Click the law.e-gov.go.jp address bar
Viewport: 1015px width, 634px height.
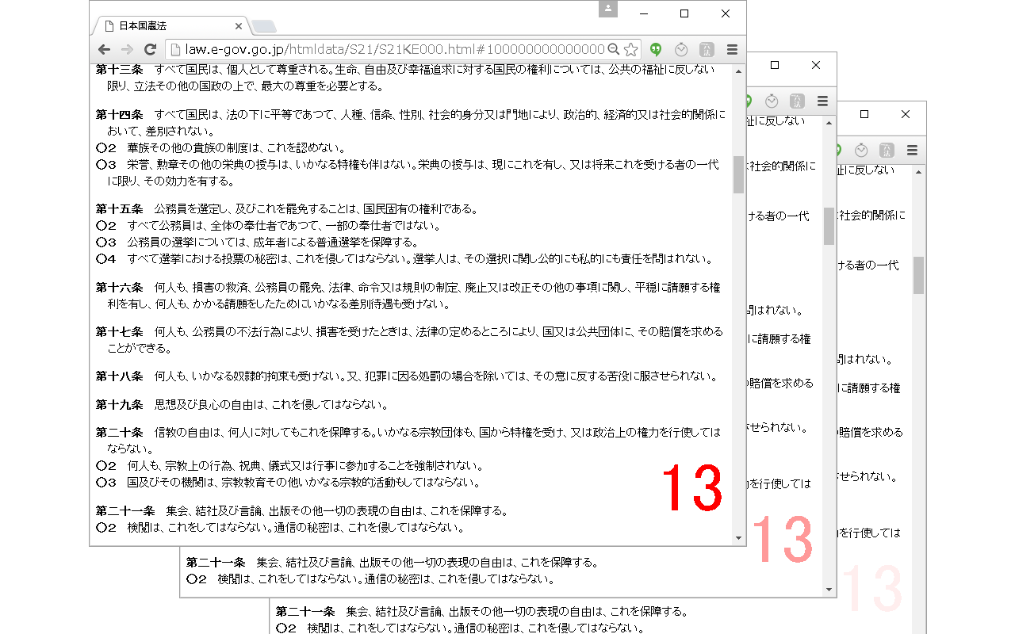(x=394, y=49)
